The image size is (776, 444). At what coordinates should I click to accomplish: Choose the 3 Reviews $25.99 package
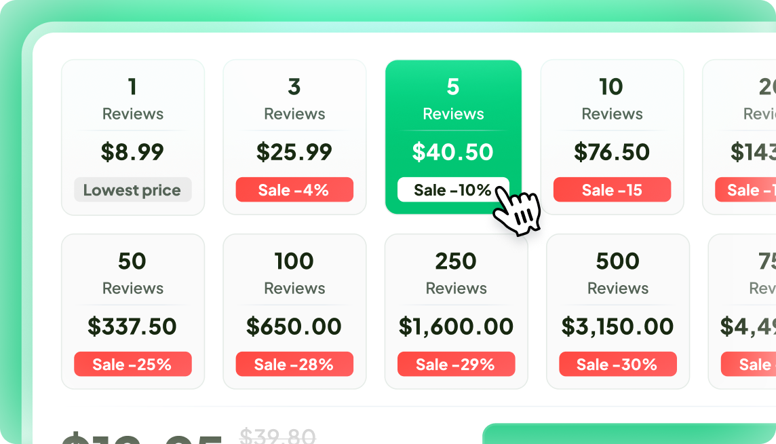tap(294, 137)
